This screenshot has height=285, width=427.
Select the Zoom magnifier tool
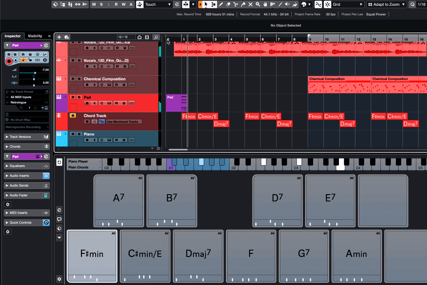tap(258, 4)
